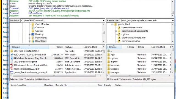Click the clickherenow4more.info question-mark icon
Screen dimensions: 176x99
119,38
